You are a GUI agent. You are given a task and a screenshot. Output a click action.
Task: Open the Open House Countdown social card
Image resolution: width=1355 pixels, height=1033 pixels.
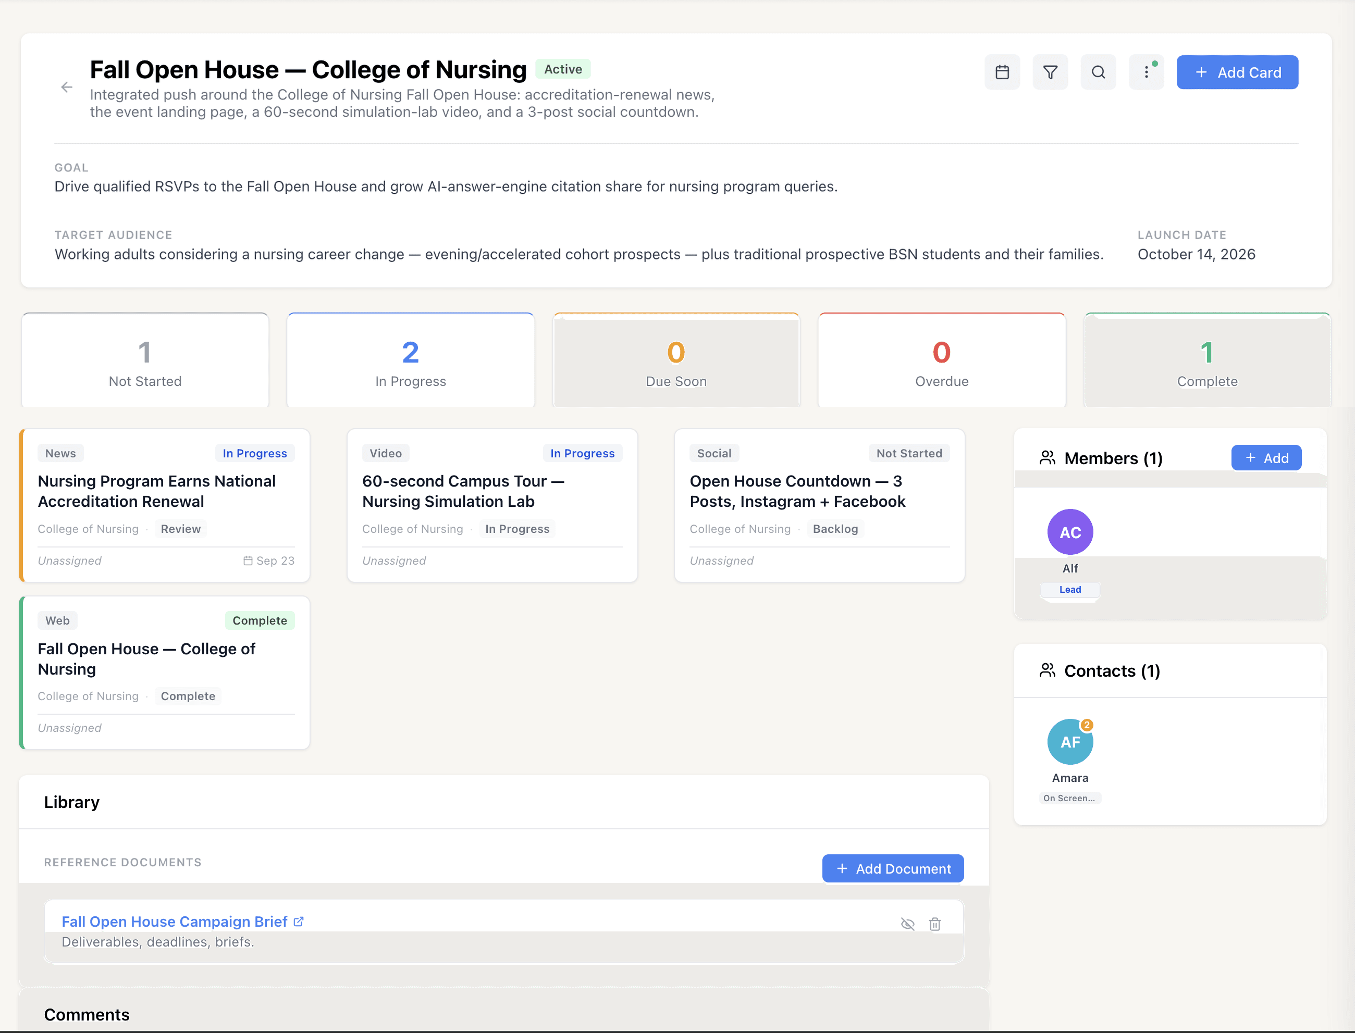coord(819,505)
